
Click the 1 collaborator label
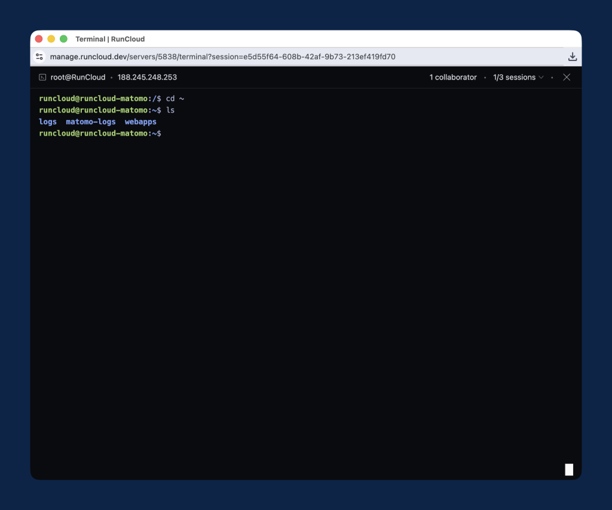[x=453, y=77]
